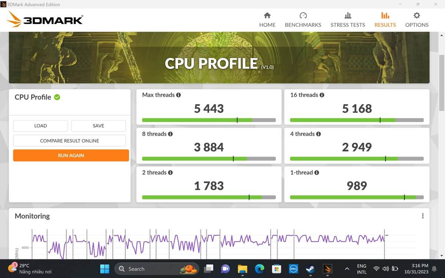
Task: Open the Windows Start menu
Action: [105, 269]
